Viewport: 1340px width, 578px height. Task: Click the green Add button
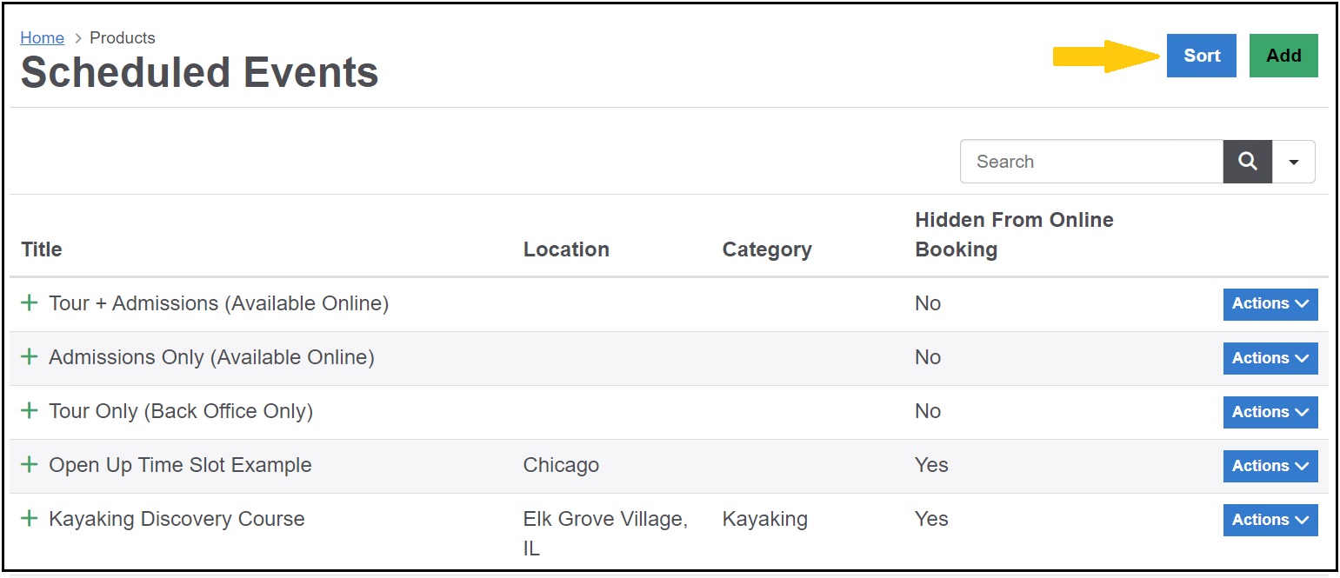pyautogui.click(x=1283, y=56)
